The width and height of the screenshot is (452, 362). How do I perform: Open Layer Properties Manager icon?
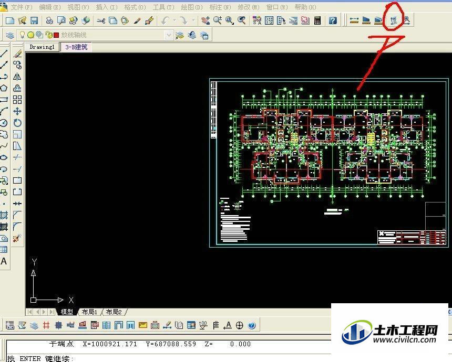(10, 35)
